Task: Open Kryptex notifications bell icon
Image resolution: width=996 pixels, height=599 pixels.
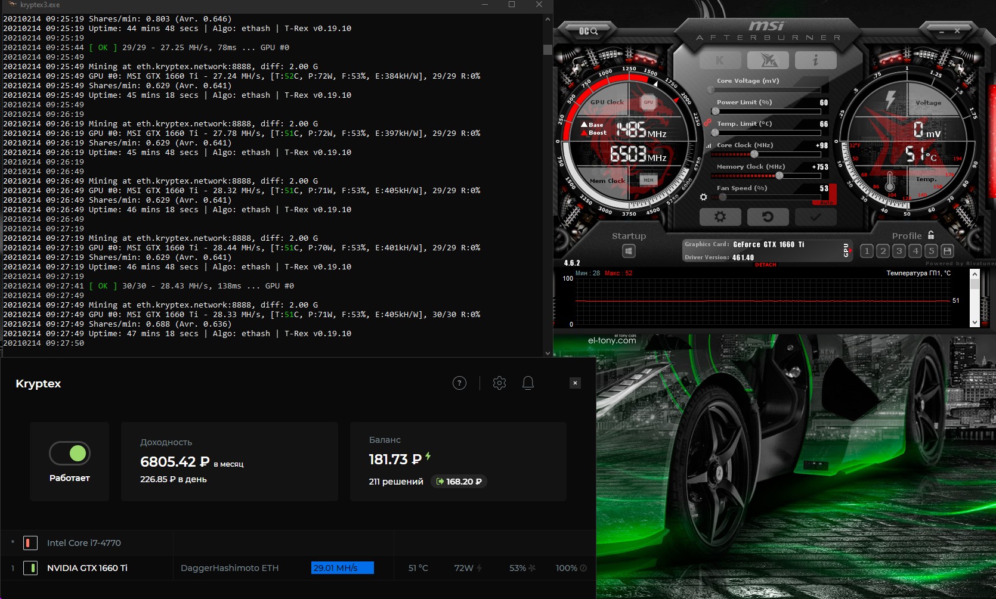Action: [528, 383]
